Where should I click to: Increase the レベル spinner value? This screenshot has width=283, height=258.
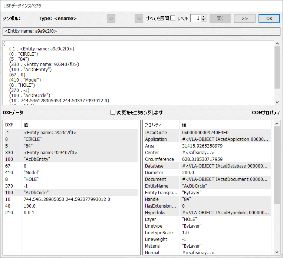[x=204, y=17]
